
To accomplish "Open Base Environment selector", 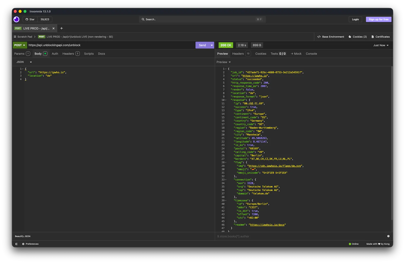I will 331,37.
